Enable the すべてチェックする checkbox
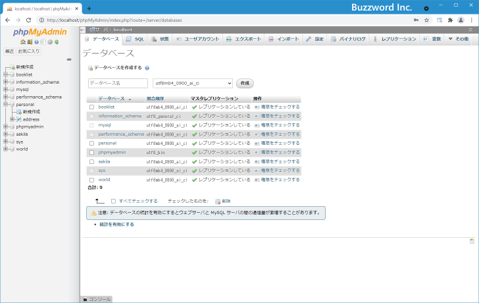The image size is (479, 303). tap(113, 201)
